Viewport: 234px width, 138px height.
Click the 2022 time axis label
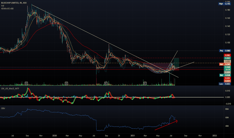[x=214, y=135]
